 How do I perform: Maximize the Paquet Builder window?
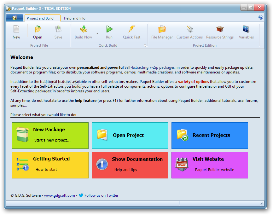pyautogui.click(x=251, y=8)
